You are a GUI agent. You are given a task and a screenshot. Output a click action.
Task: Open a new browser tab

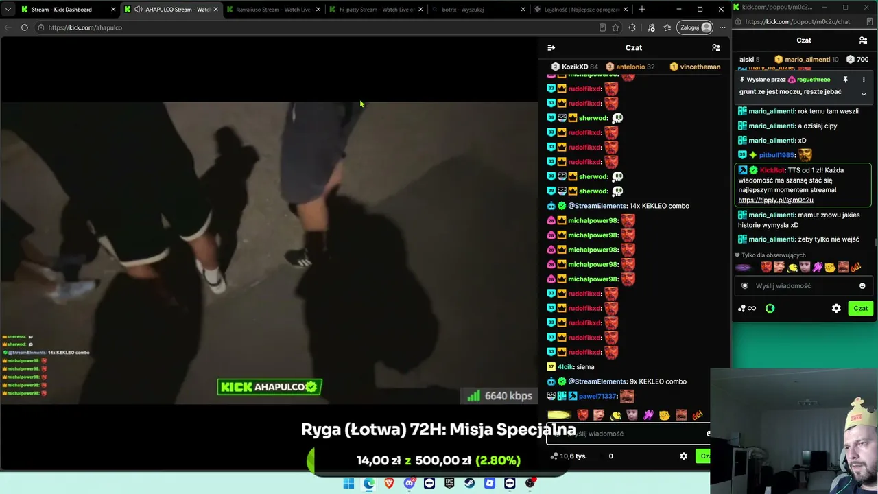point(642,10)
